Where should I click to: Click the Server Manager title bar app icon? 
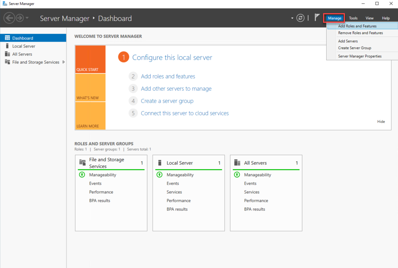tap(5, 4)
